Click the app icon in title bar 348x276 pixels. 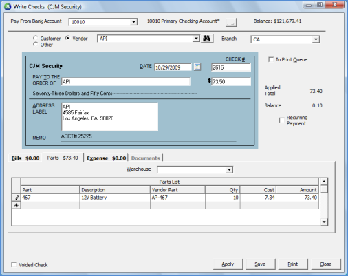[8, 6]
